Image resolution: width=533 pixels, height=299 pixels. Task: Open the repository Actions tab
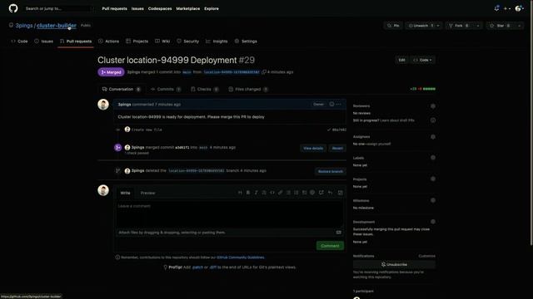pyautogui.click(x=109, y=42)
